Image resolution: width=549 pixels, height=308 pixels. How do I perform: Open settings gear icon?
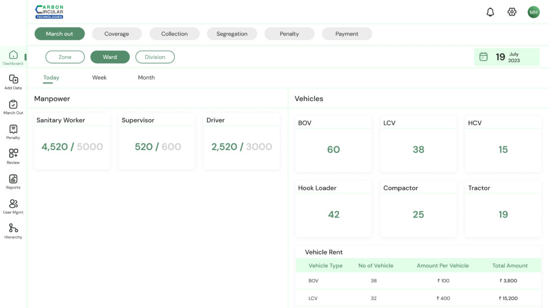point(512,12)
